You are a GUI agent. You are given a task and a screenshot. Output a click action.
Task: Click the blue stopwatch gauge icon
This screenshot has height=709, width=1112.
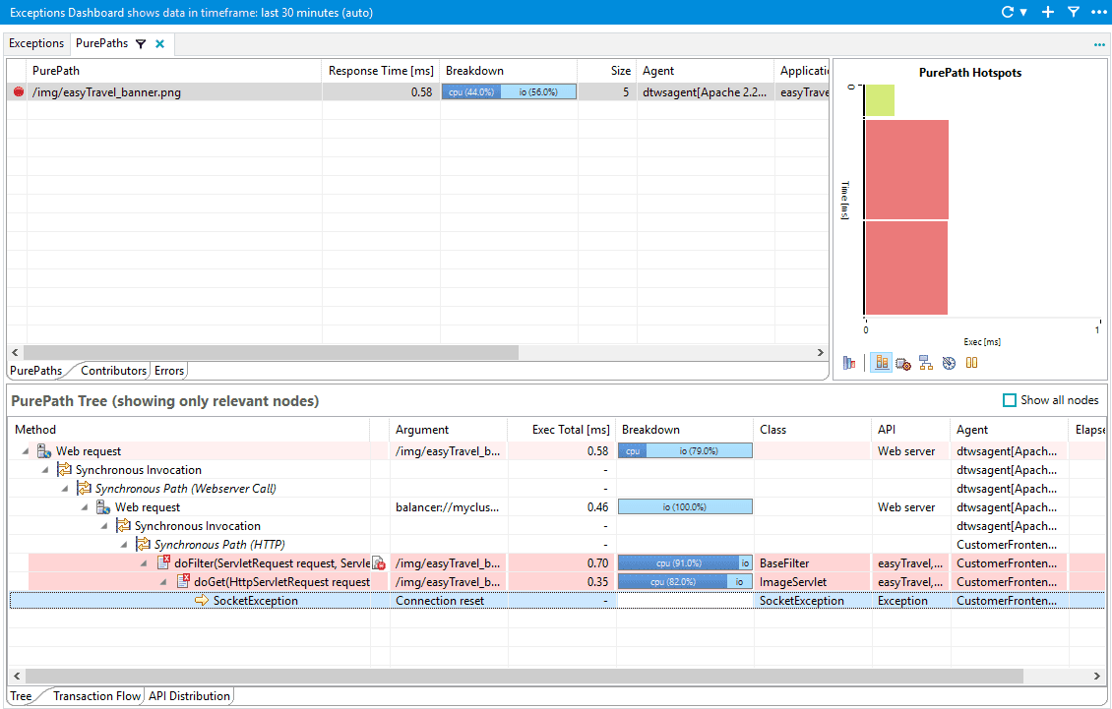949,363
